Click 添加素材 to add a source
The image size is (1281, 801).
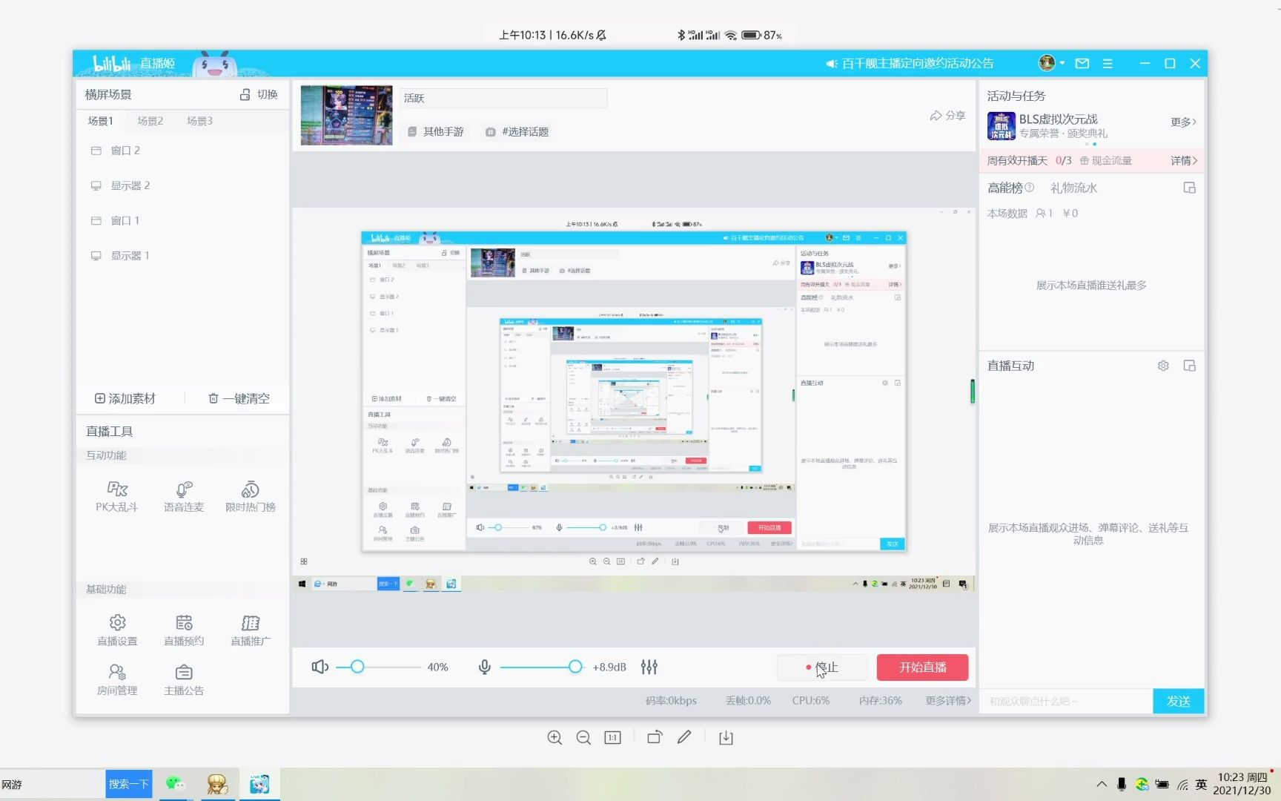click(x=126, y=398)
